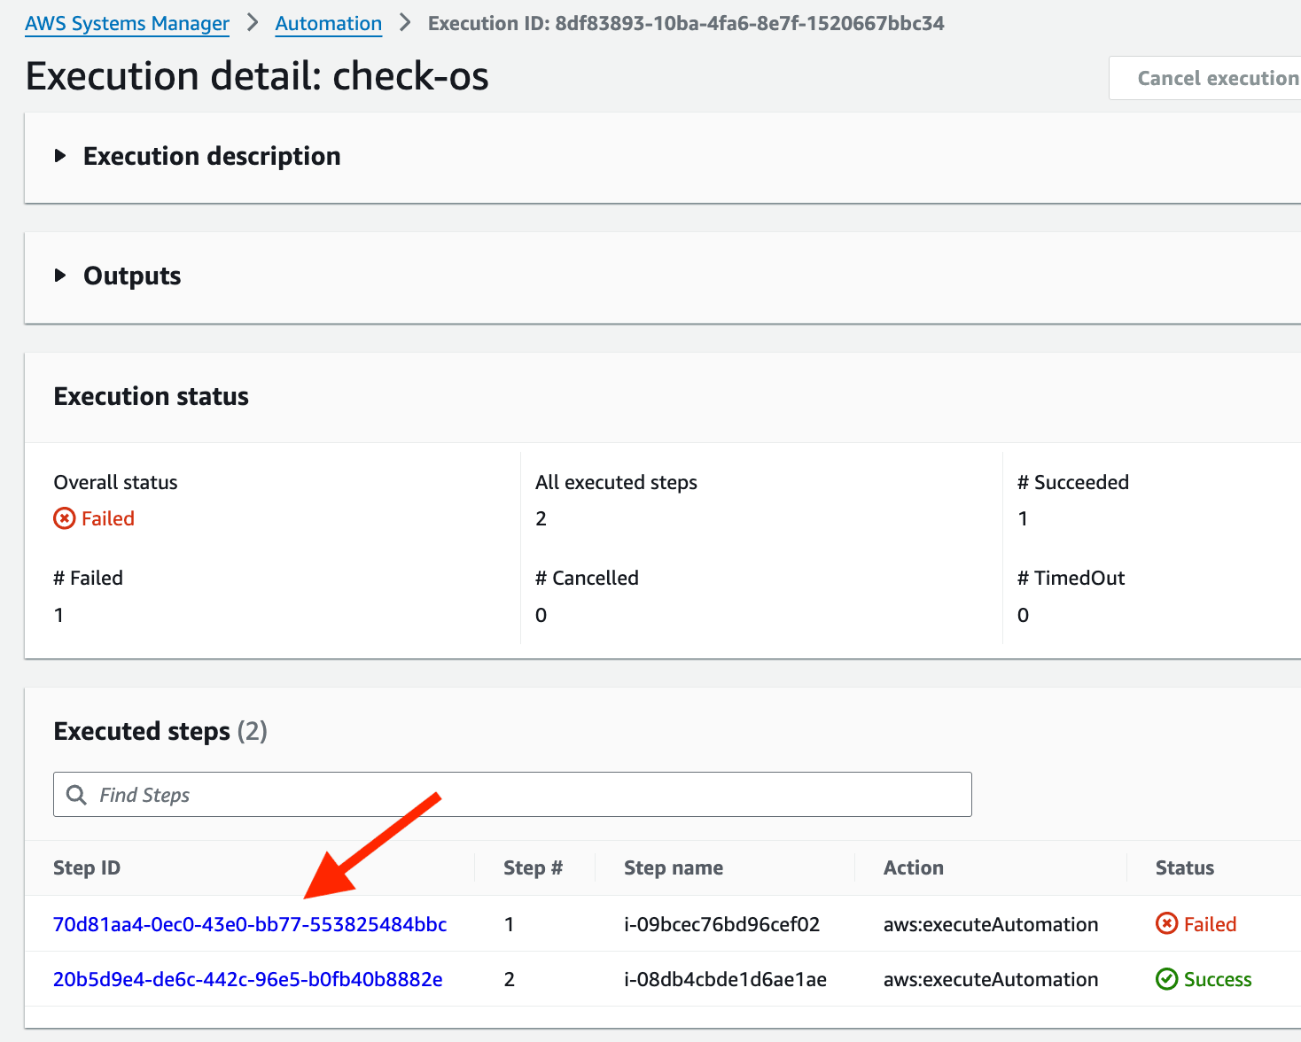Select step name i-09bcec76bd96cef02

[722, 924]
